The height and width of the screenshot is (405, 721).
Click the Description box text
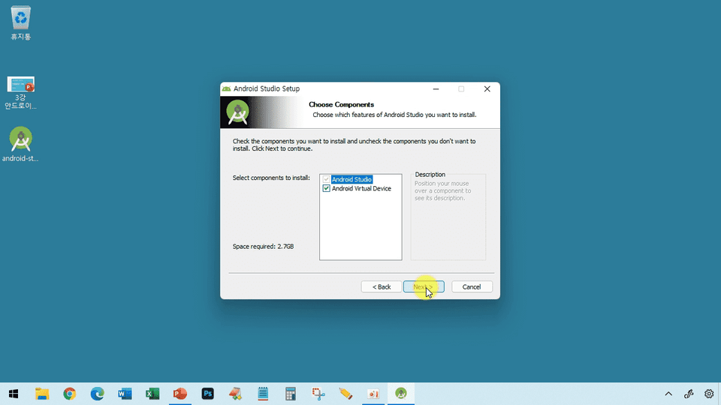[x=443, y=190]
